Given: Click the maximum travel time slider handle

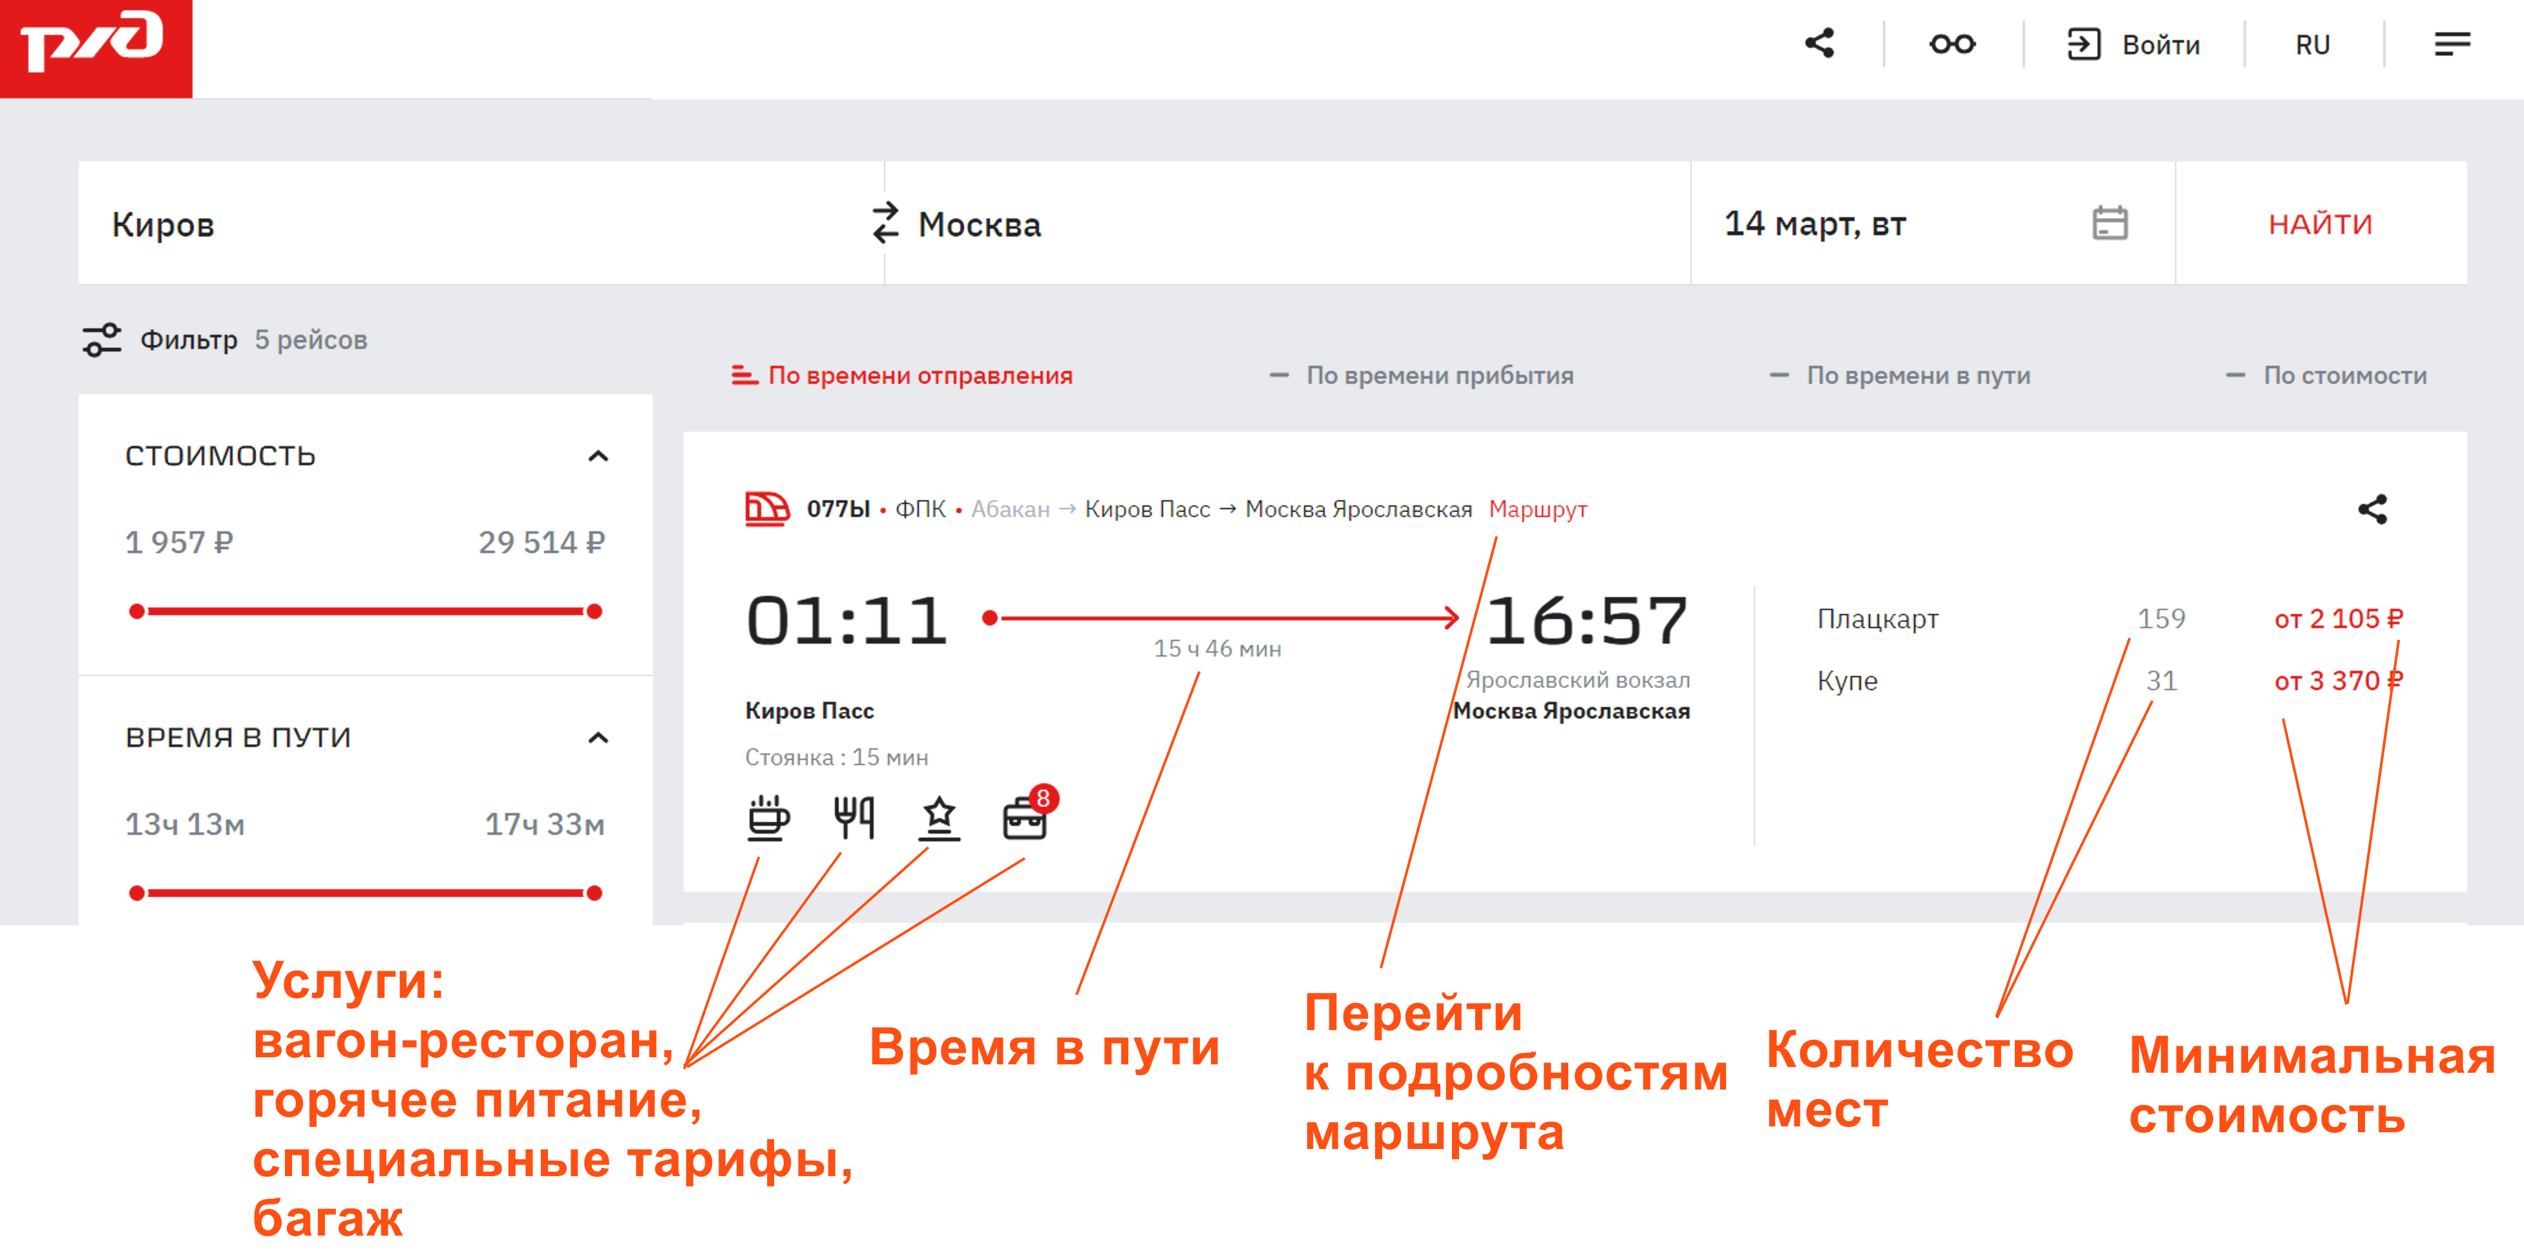Looking at the screenshot, I should pyautogui.click(x=594, y=892).
